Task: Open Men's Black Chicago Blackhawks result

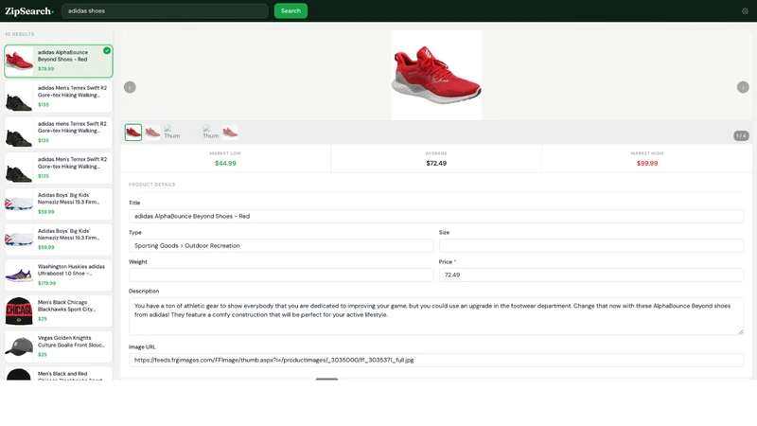Action: pyautogui.click(x=59, y=311)
